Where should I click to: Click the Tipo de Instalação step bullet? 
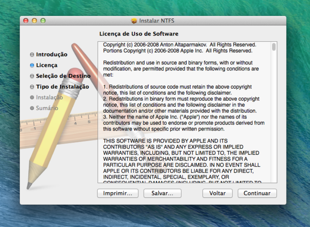(32, 87)
